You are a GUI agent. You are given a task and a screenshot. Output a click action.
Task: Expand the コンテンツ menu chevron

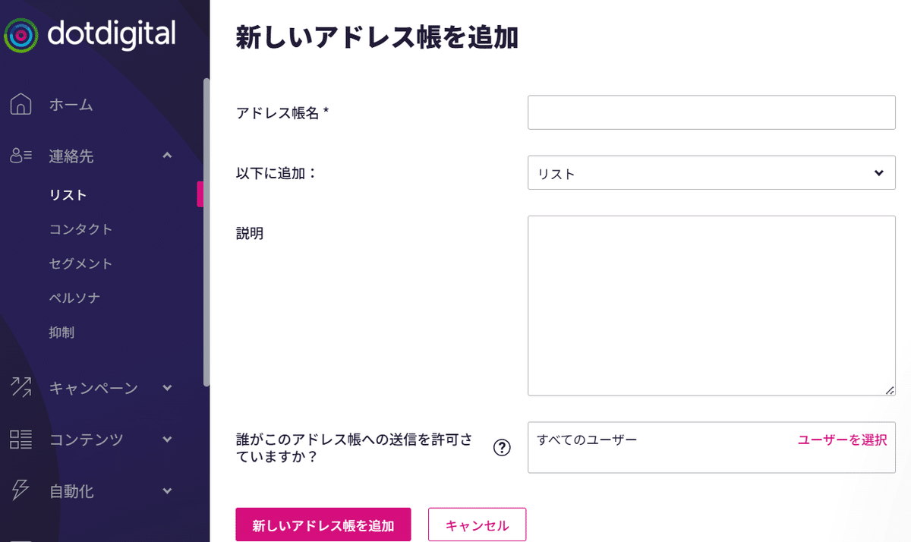tap(166, 439)
